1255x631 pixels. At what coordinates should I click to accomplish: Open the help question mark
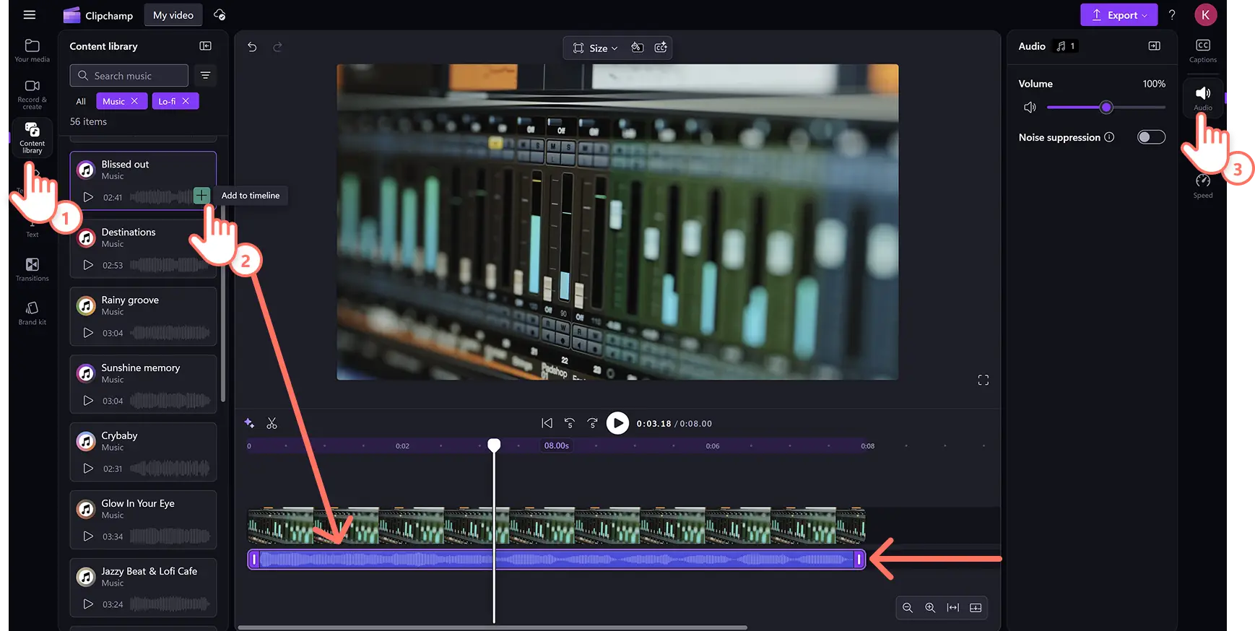point(1172,14)
